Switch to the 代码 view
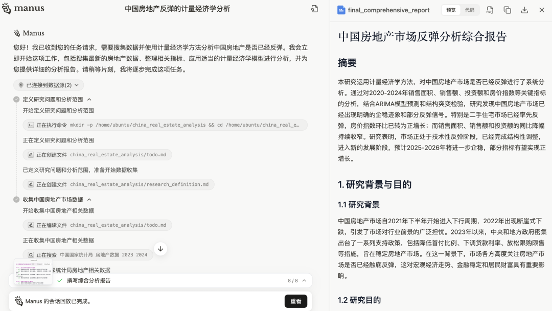This screenshot has width=552, height=311. [469, 10]
